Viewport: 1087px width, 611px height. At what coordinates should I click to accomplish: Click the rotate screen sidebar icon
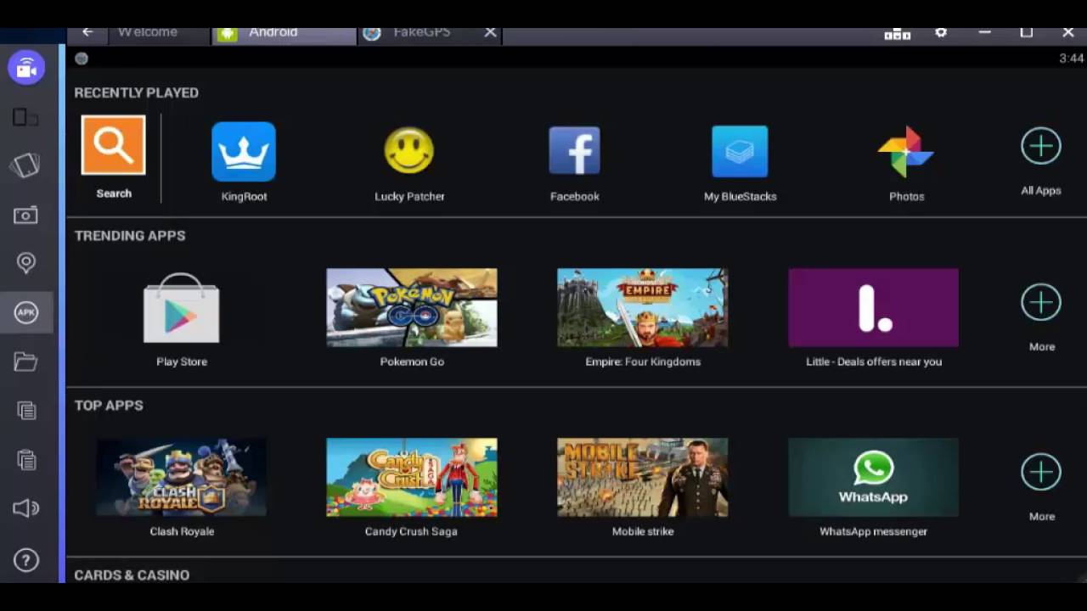pos(25,117)
